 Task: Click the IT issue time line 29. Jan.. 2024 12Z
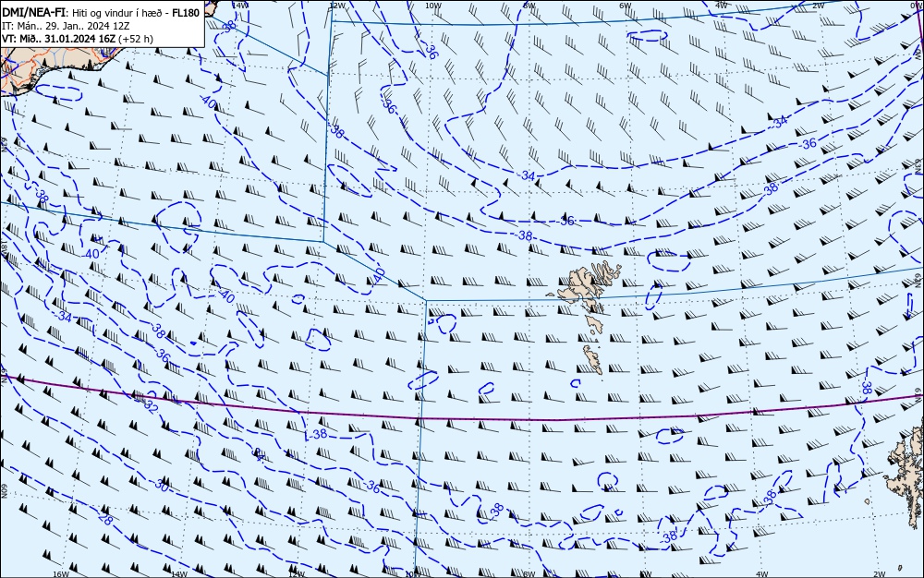pyautogui.click(x=66, y=26)
